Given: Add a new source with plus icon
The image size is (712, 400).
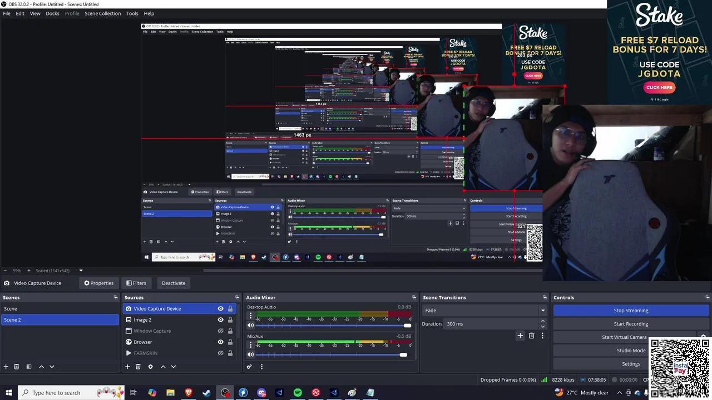Looking at the screenshot, I should tap(127, 367).
